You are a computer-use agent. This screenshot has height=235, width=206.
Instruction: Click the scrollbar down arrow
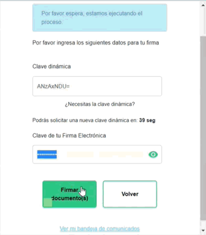[203, 230]
